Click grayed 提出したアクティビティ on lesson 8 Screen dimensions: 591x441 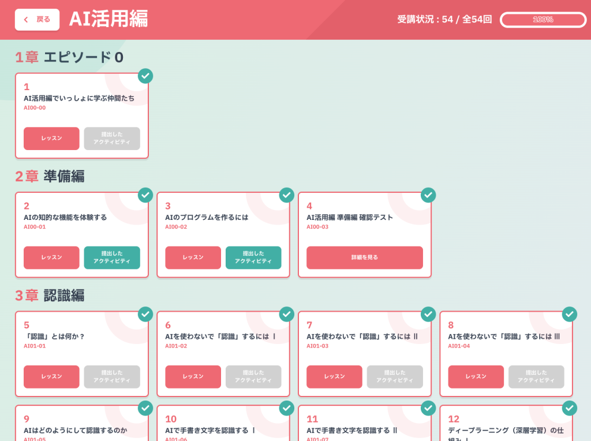(x=536, y=376)
